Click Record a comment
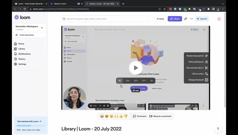Screen dimensions: 238x135 coord(160,116)
